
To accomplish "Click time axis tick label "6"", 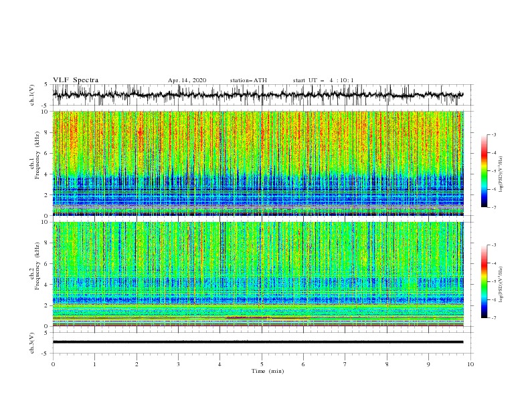I will click(x=303, y=364).
